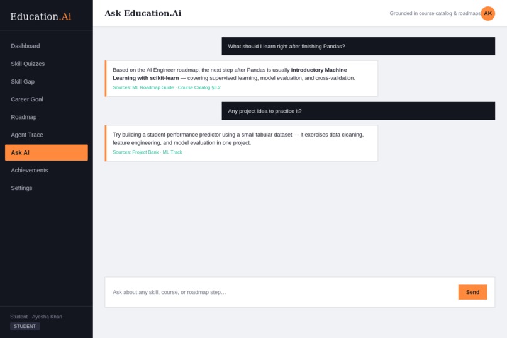The image size is (507, 338).
Task: Open Settings from sidebar
Action: [47, 188]
